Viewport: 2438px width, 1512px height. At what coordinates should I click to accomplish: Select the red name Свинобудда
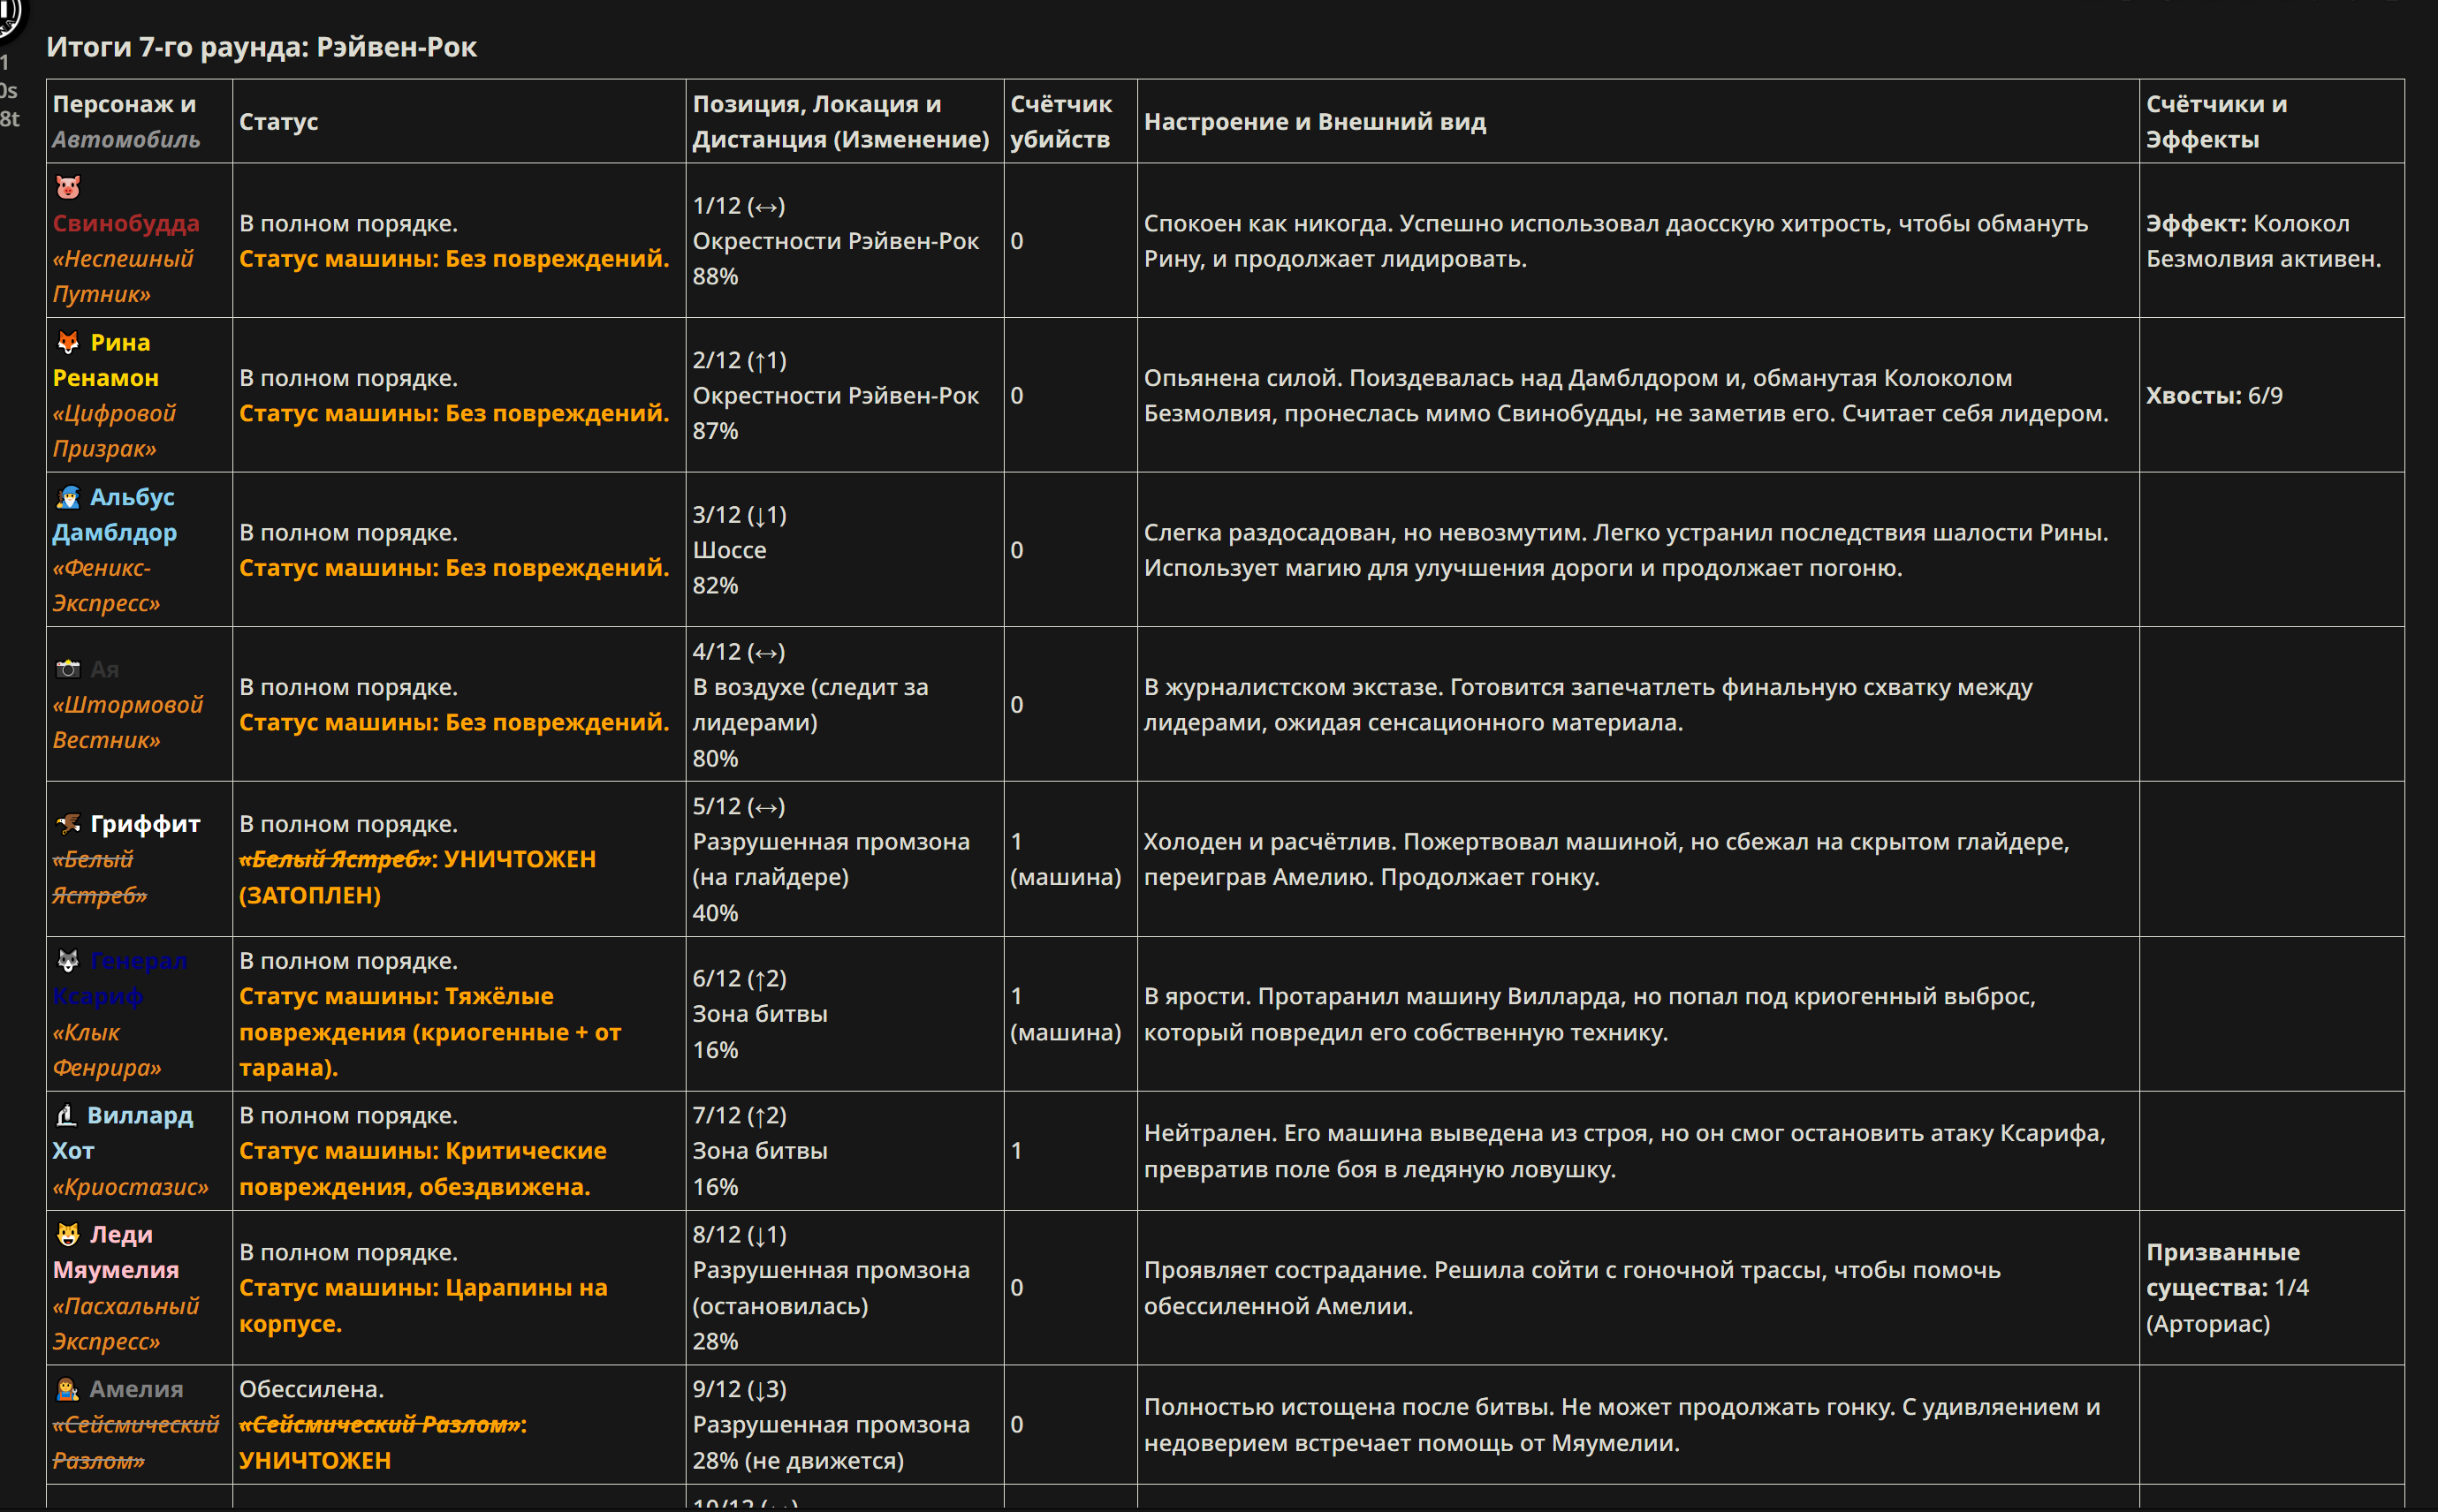[x=126, y=223]
